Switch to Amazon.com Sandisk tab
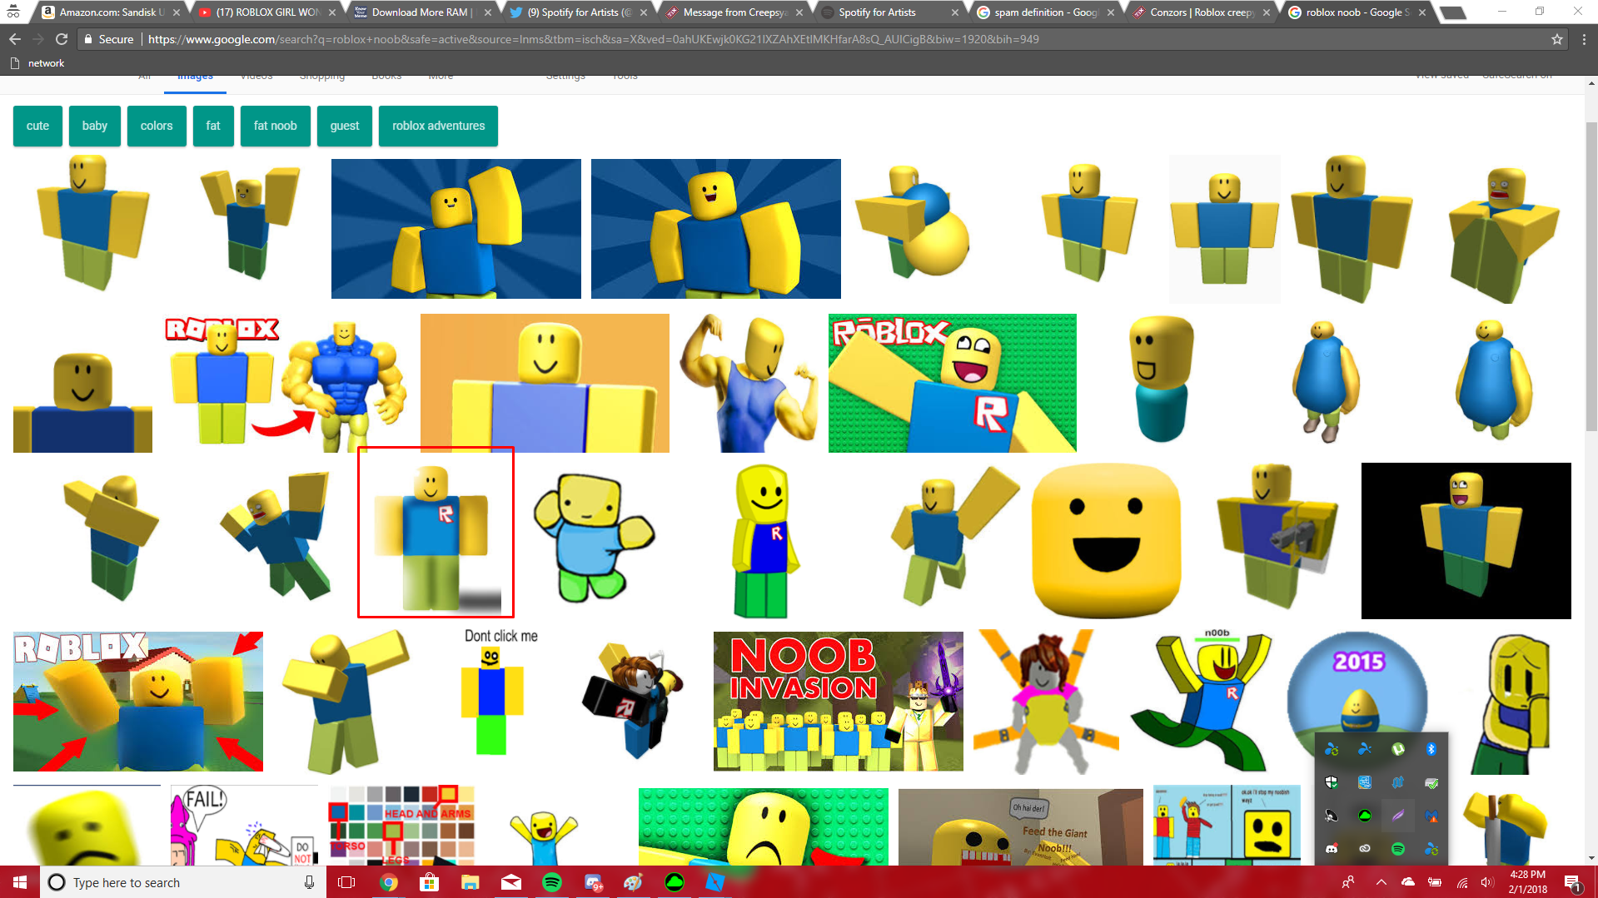 pos(111,12)
